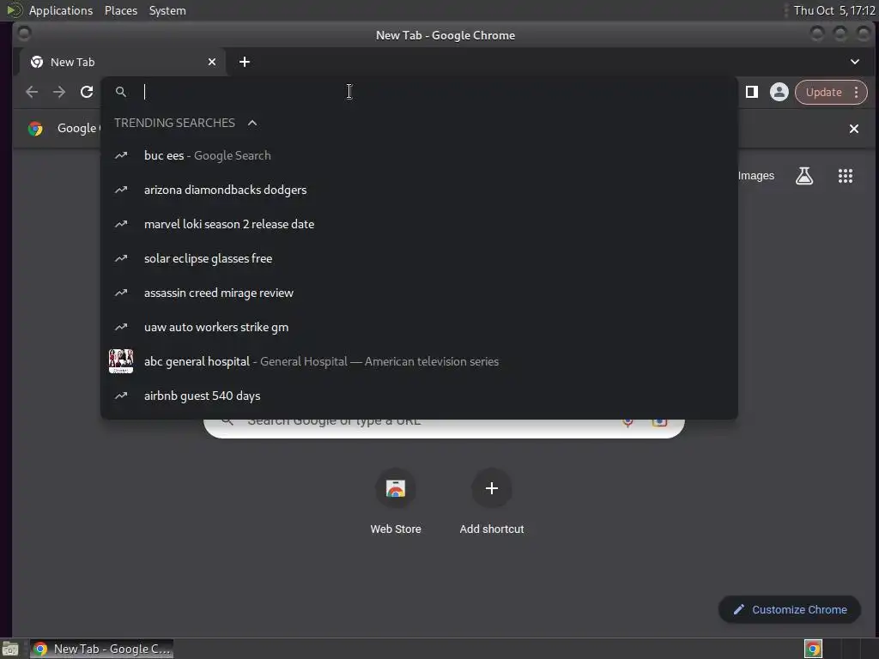
Task: Collapse the Trending Searches section
Action: [x=252, y=123]
